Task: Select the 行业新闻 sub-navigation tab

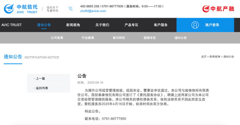Action: click(88, 38)
